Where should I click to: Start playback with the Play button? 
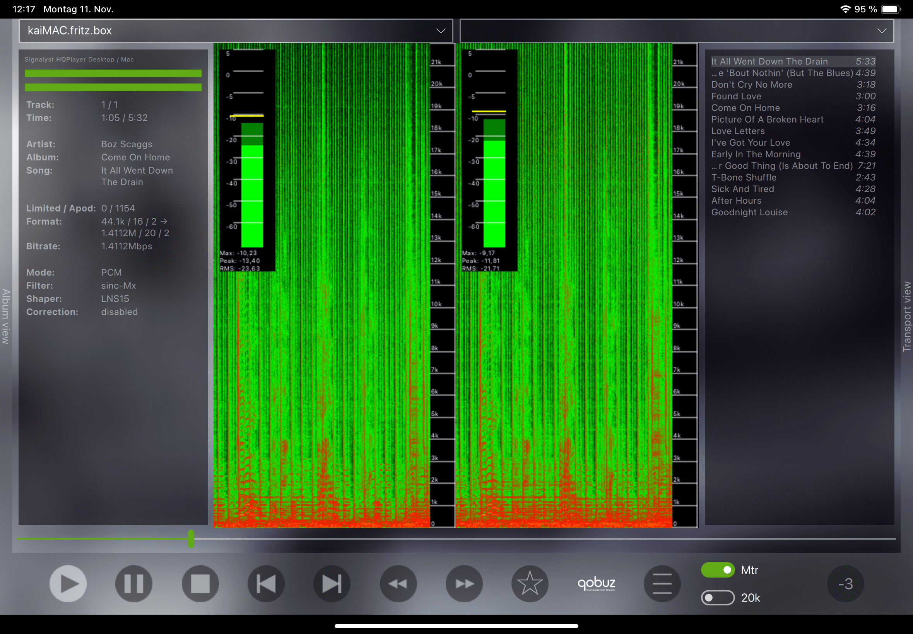pyautogui.click(x=68, y=583)
